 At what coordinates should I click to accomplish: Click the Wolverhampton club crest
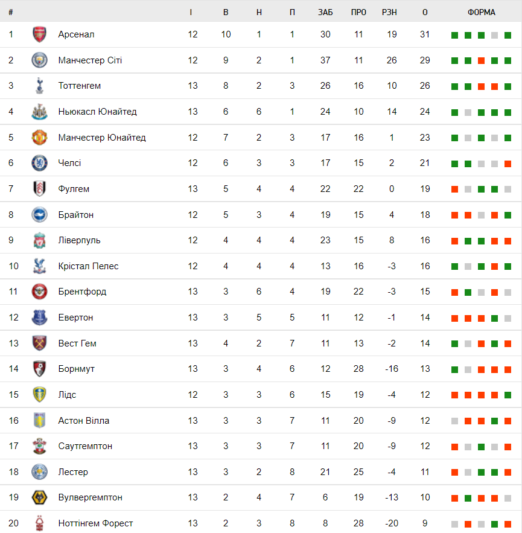point(39,497)
